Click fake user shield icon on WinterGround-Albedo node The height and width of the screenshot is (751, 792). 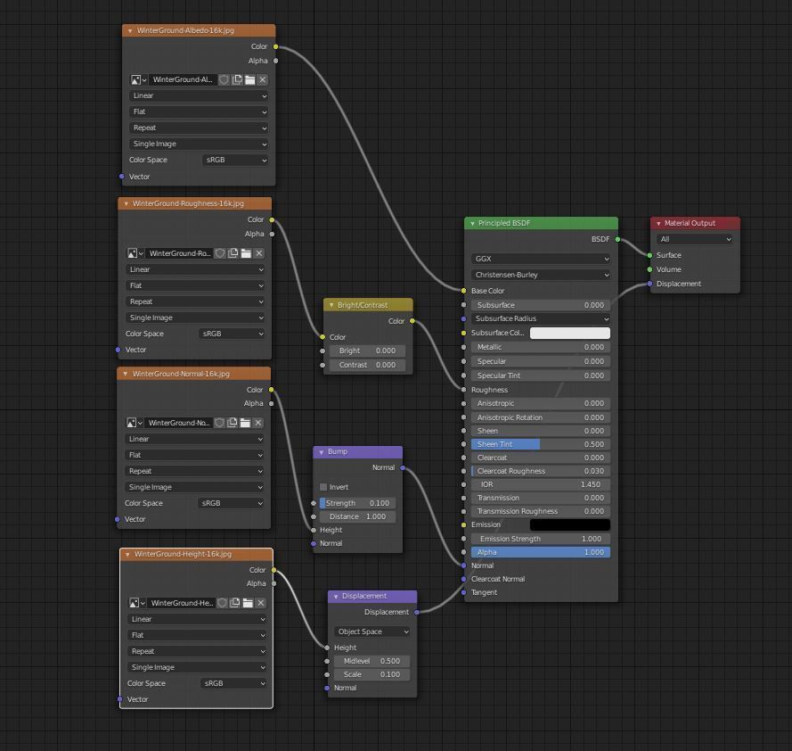coord(224,80)
